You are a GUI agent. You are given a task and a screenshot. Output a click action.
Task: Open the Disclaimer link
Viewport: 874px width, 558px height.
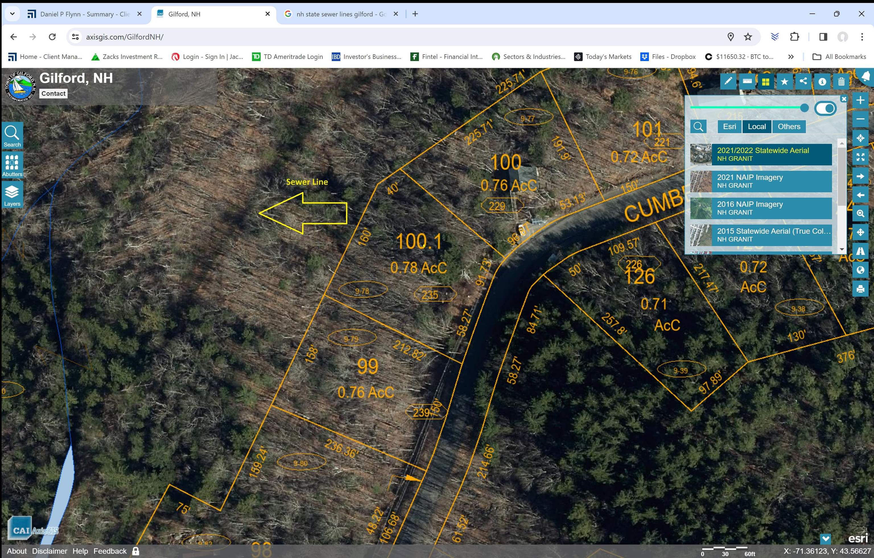coord(50,551)
